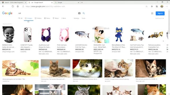Viewport: 170px width, 95px height.
Task: Open the Retroexcavadora Caterpillar Cat link
Action: [x=154, y=46]
